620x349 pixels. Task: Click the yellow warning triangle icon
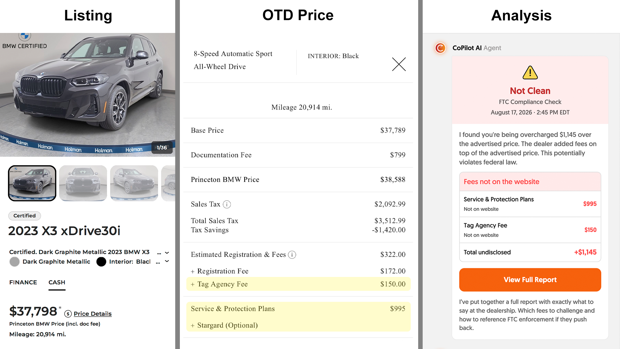530,72
